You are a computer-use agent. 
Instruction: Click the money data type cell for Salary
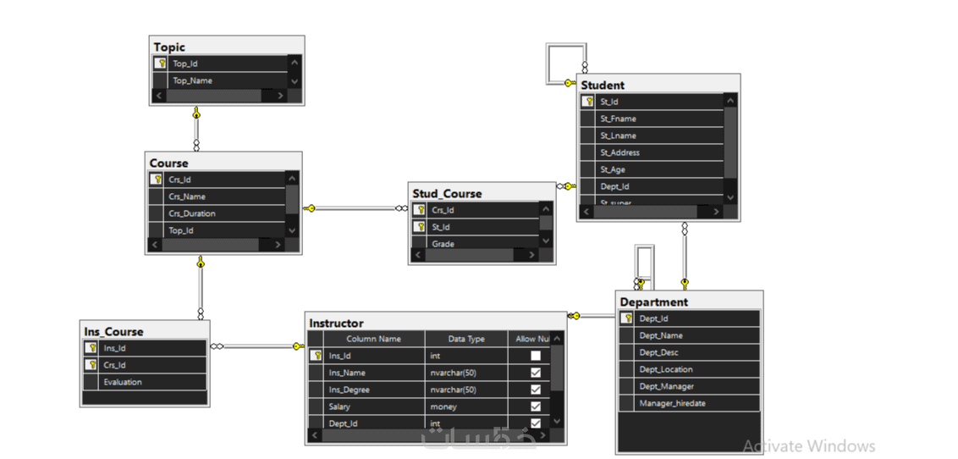pos(466,406)
